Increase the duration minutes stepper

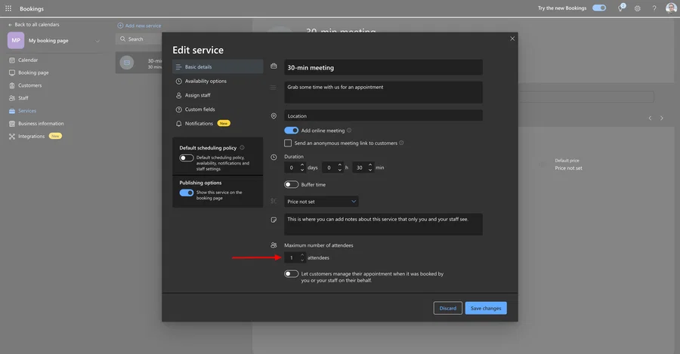point(370,165)
